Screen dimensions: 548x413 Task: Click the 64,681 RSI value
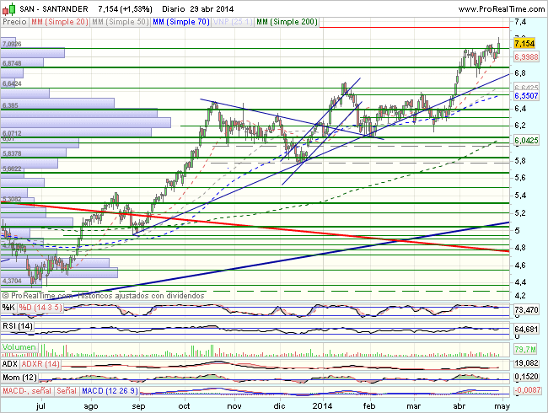(526, 330)
